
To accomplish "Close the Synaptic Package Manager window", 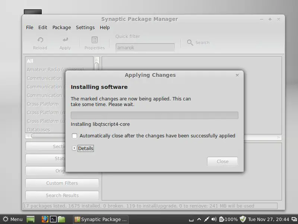I will click(x=278, y=19).
